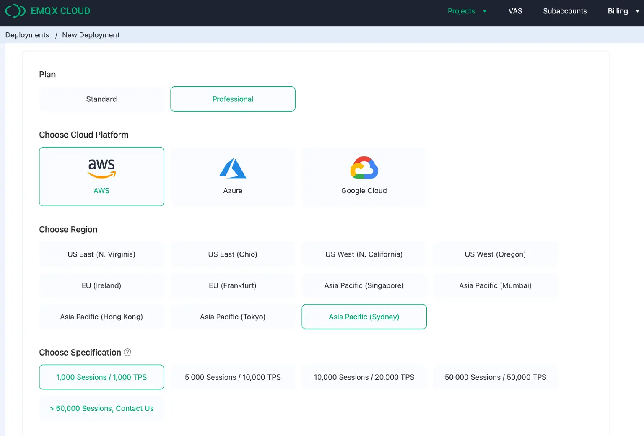Expand the Projects dropdown arrow

484,11
